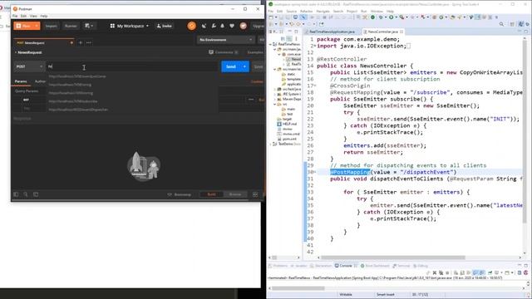532x299 pixels.
Task: Select the RealTimeNewsApplication.java editor tab
Action: click(x=332, y=32)
